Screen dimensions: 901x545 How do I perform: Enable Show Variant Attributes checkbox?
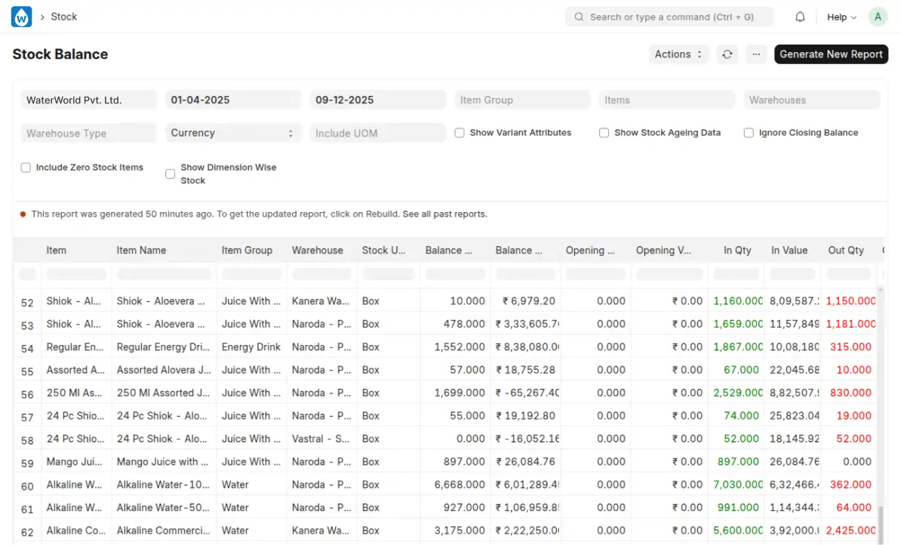click(460, 133)
